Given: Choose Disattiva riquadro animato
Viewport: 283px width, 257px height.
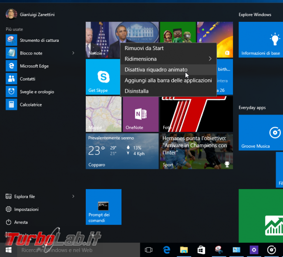Looking at the screenshot, I should point(168,70).
